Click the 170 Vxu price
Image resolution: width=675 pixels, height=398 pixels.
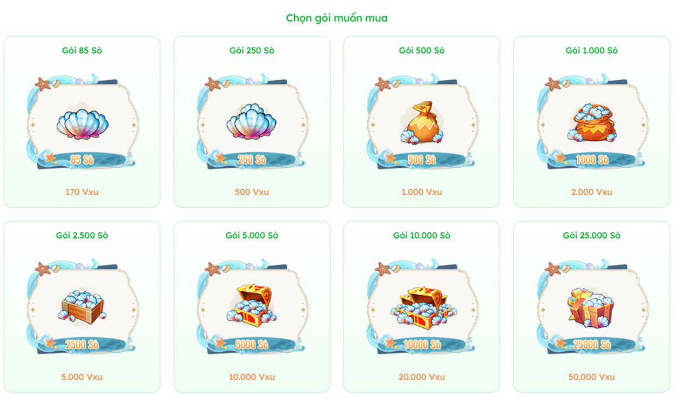coord(82,192)
